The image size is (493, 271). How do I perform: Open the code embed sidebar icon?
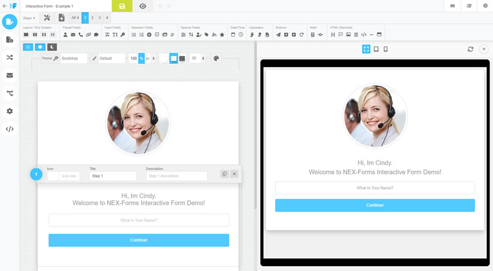[10, 129]
